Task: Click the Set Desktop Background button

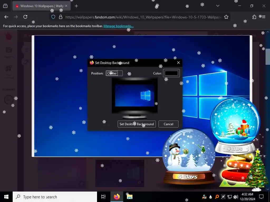Action: click(x=137, y=124)
